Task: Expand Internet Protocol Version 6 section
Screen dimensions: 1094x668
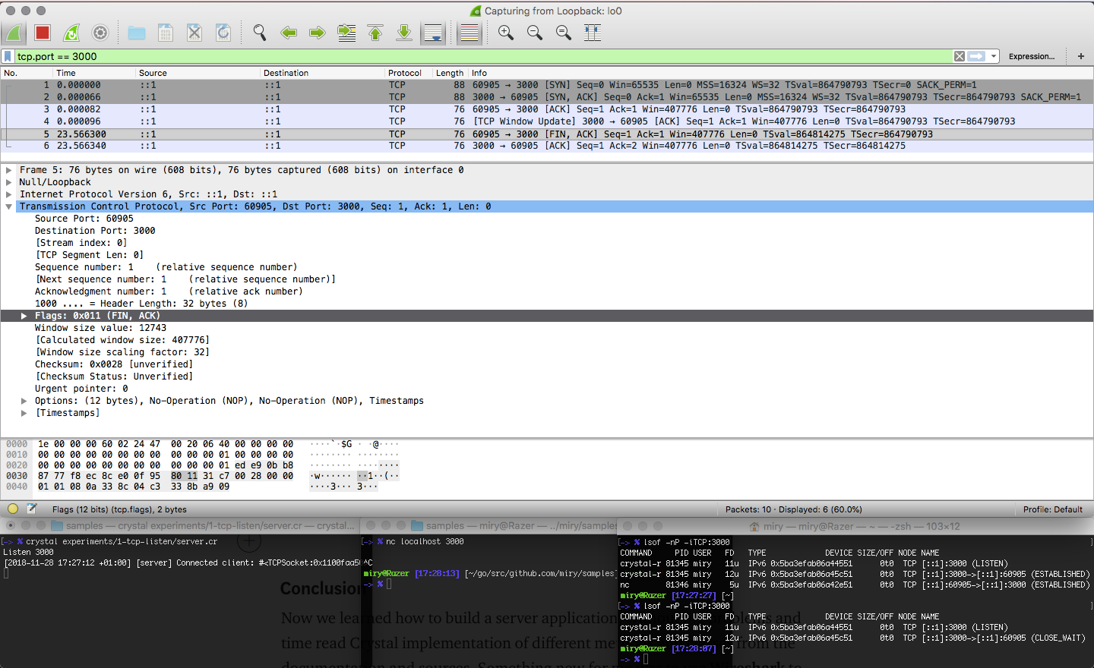Action: pyautogui.click(x=9, y=194)
